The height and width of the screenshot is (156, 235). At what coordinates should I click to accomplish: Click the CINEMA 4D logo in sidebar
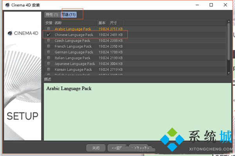[x=22, y=33]
